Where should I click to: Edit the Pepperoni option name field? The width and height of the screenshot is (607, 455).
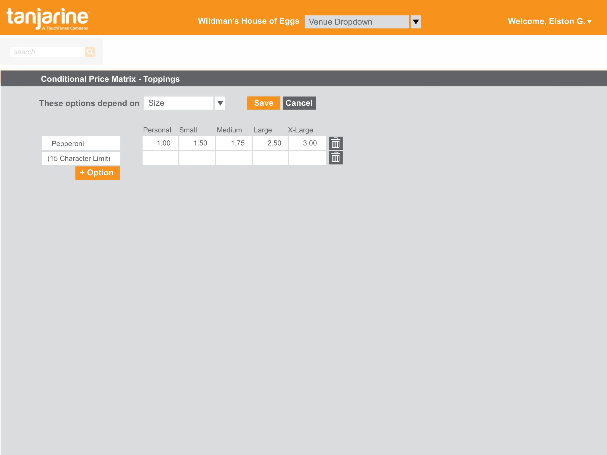(81, 143)
